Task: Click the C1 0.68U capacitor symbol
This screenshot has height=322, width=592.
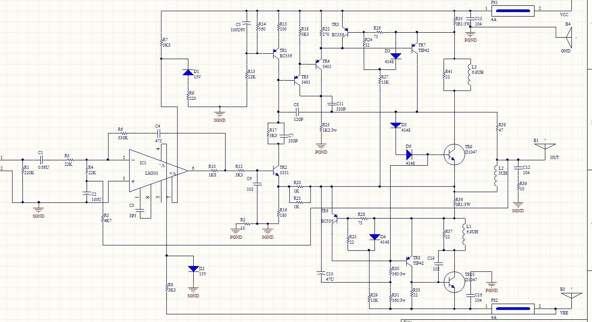Action: coord(41,159)
